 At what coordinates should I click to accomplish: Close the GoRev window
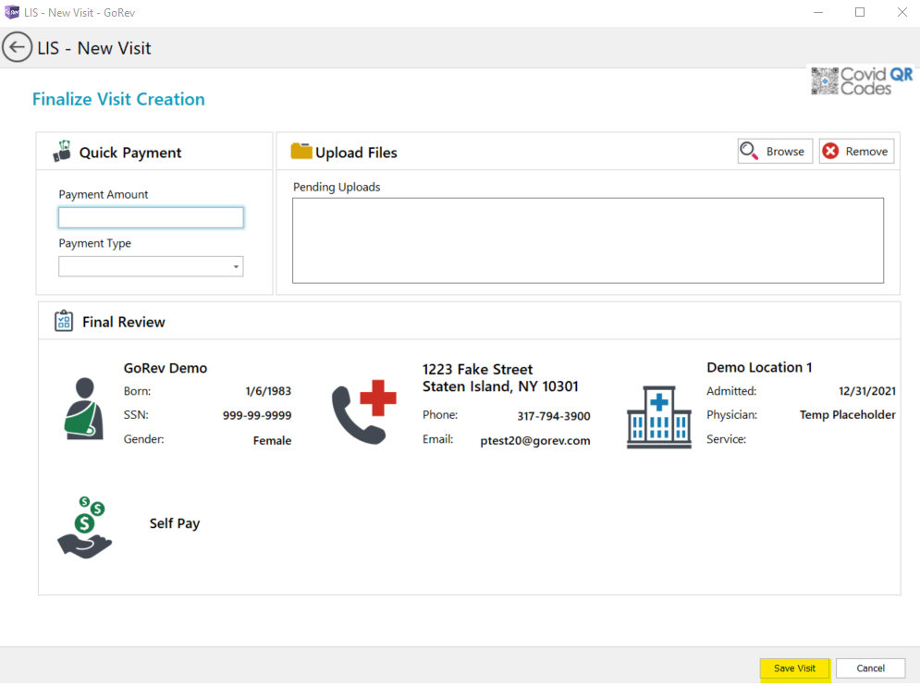902,12
